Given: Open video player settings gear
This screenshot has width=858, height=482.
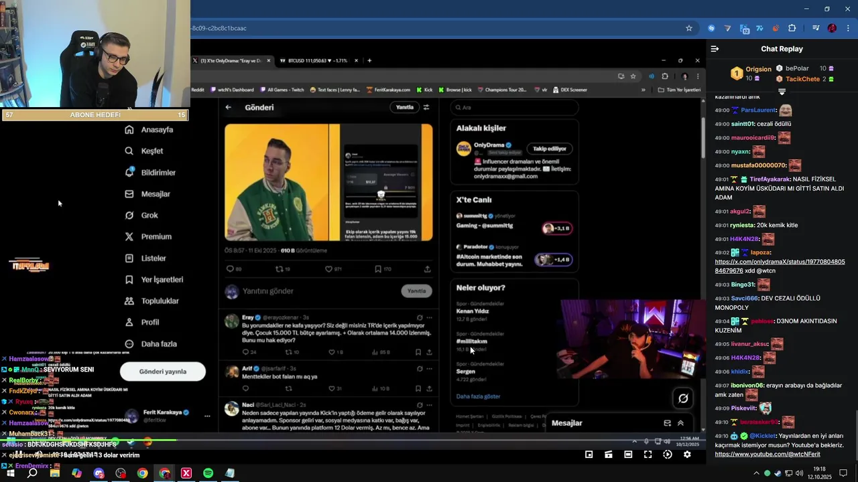Looking at the screenshot, I should (x=687, y=455).
